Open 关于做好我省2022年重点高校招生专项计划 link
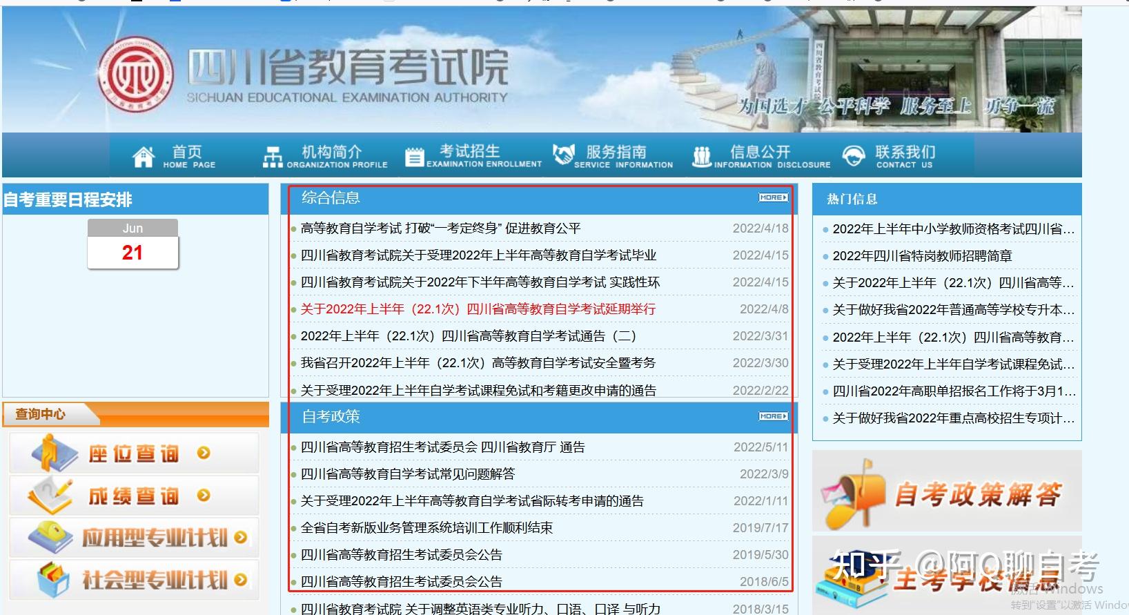Screen dimensions: 1129x615 tap(954, 418)
